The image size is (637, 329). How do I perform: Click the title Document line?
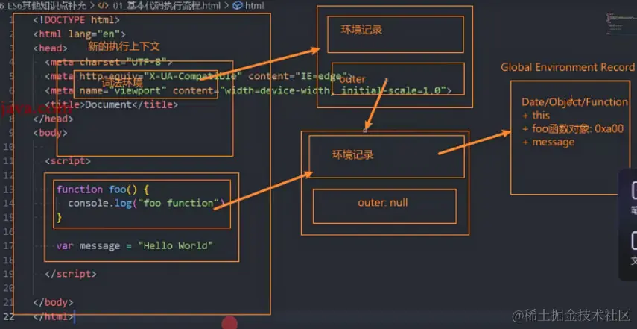(112, 105)
